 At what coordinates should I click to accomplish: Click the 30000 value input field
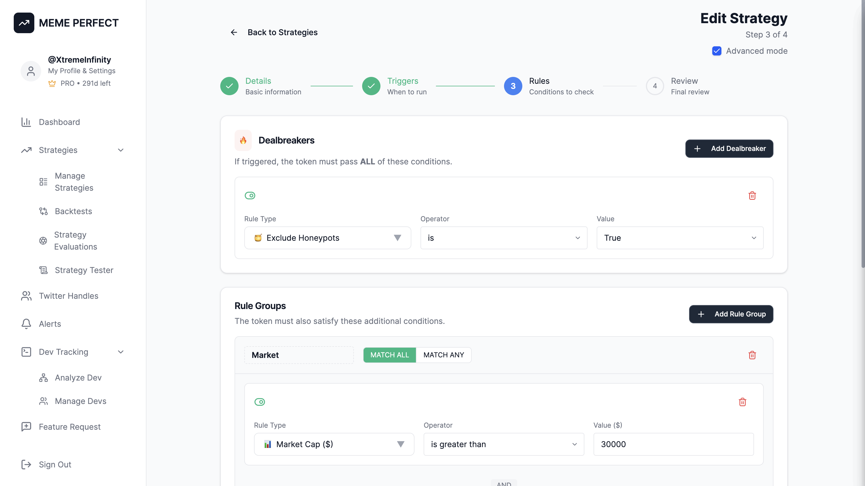click(674, 444)
